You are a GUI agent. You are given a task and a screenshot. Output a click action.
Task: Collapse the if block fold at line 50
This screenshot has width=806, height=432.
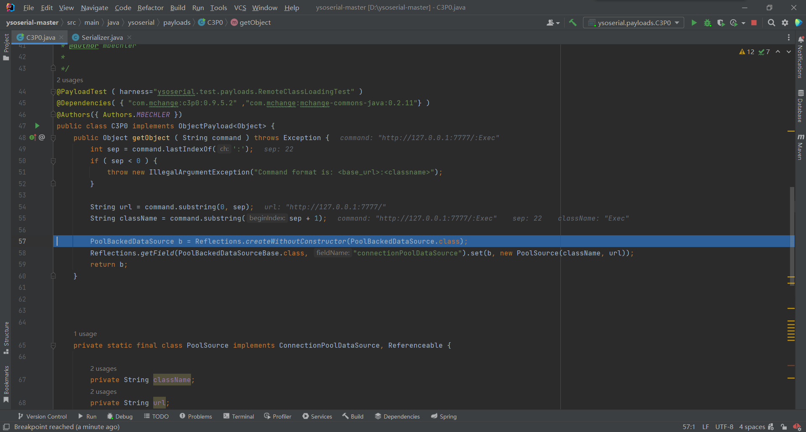click(x=53, y=161)
